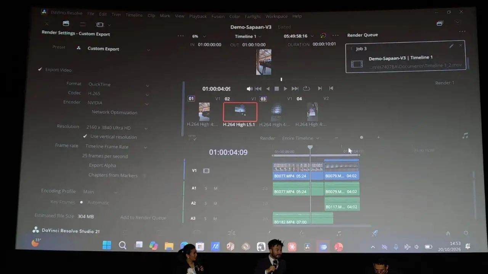Click the viewer scrubber position marker
The image size is (488, 274).
pyautogui.click(x=281, y=80)
